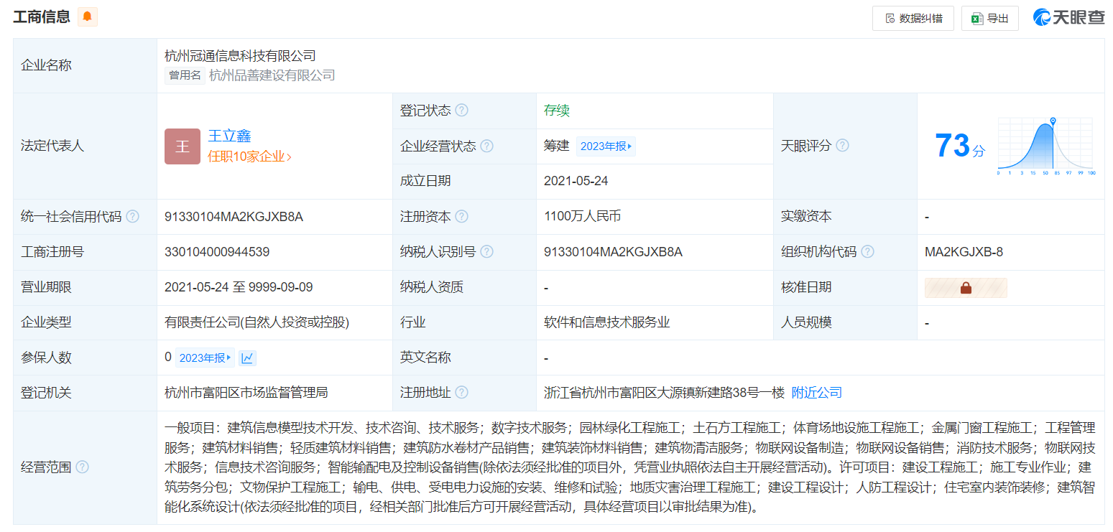Open legal representative 王立鑫 link
Viewport: 1113px width, 532px height.
click(x=229, y=136)
